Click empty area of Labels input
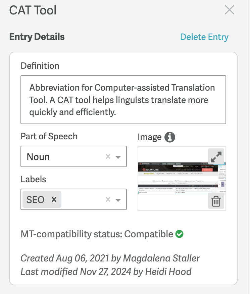 click(x=82, y=200)
